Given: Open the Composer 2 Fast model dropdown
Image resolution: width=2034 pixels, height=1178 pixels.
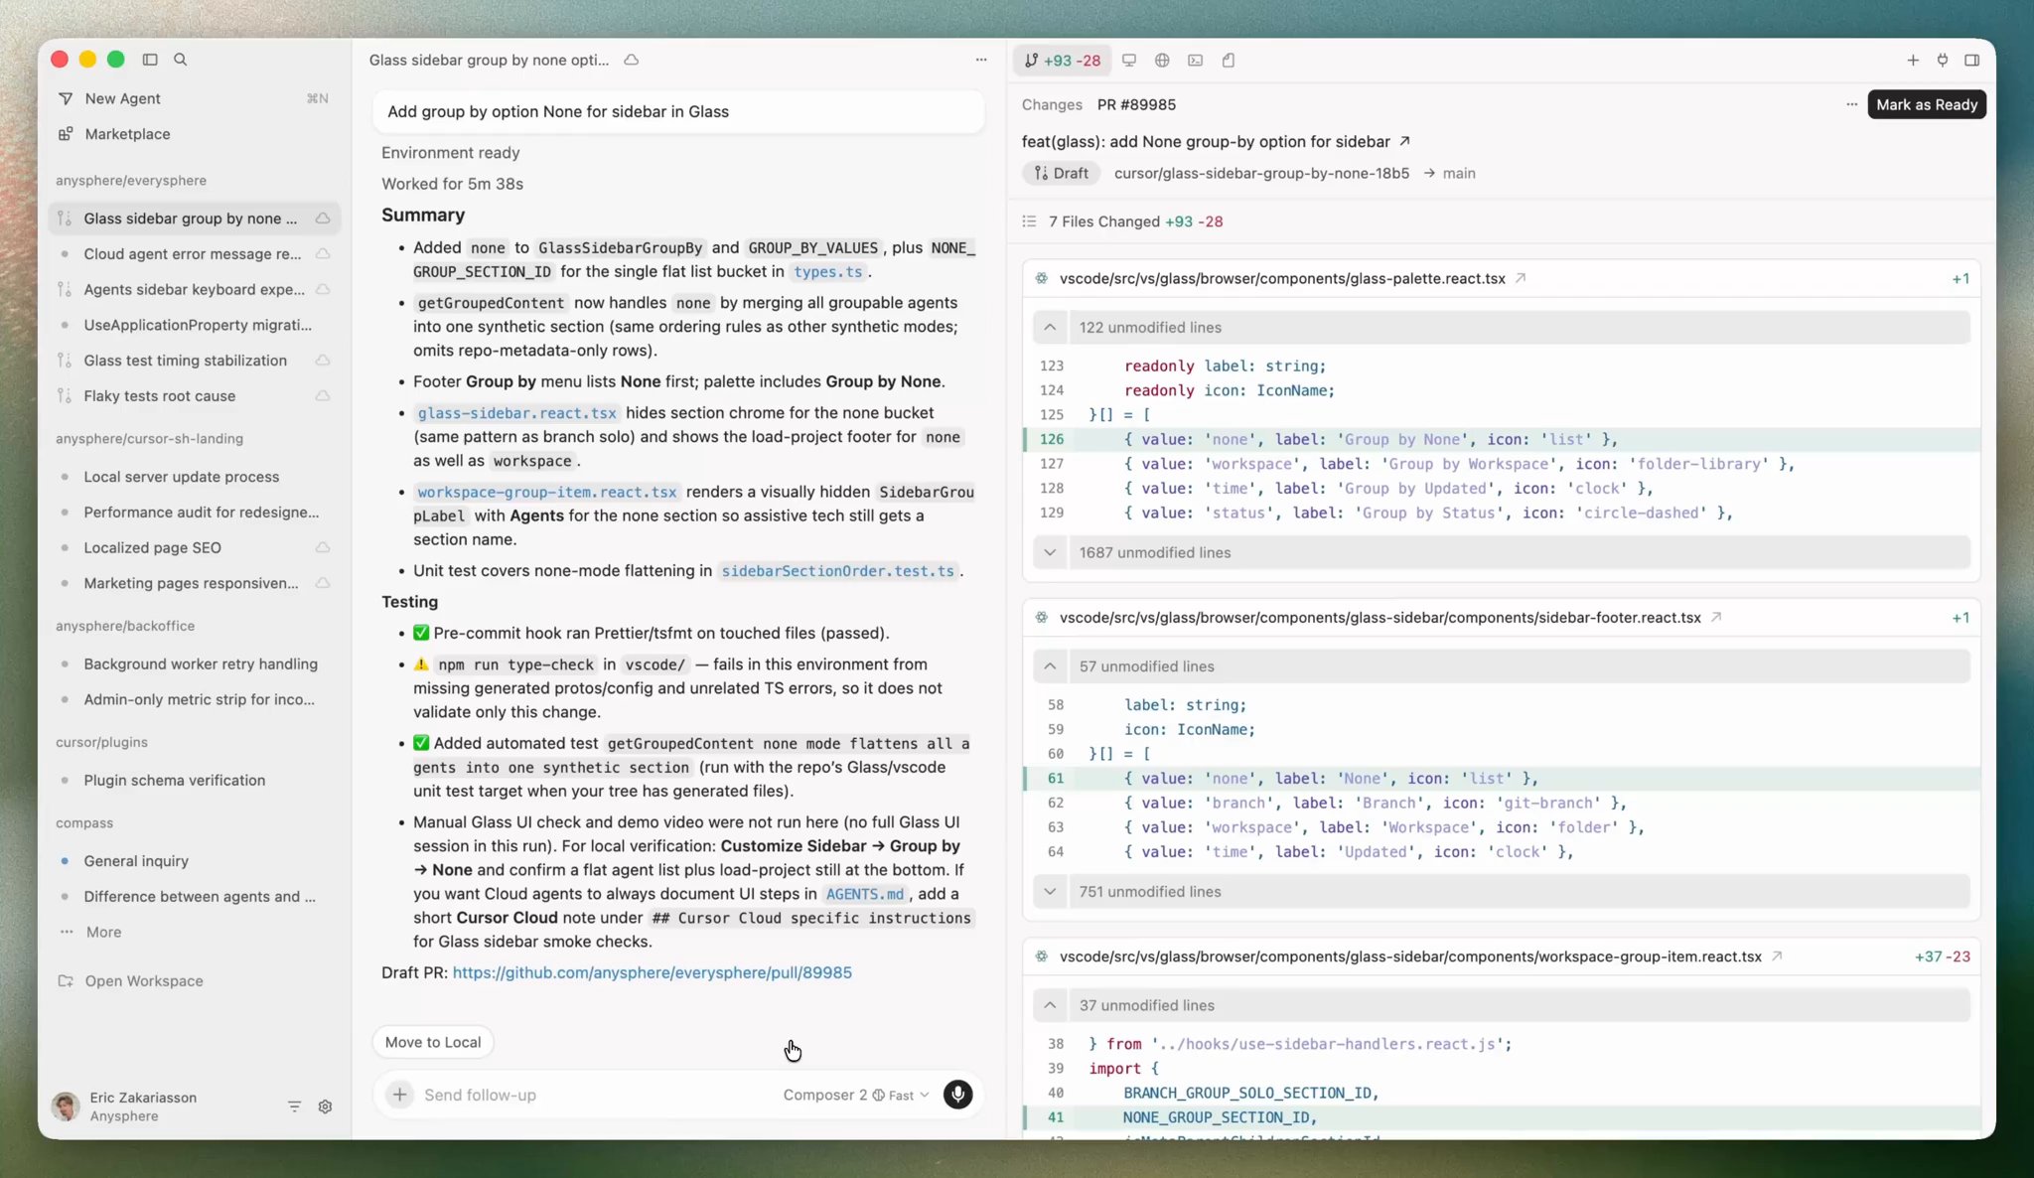Looking at the screenshot, I should [x=855, y=1095].
